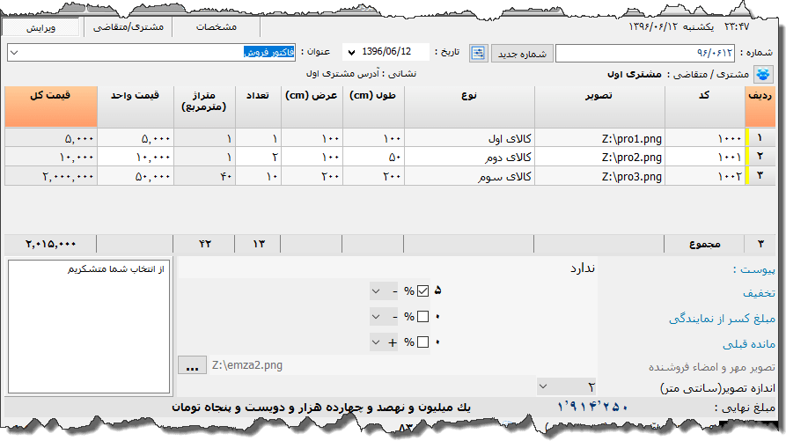The height and width of the screenshot is (441, 786).
Task: Click the total sum ۲,۰۱۵,۰۰۰
Action: [x=51, y=244]
